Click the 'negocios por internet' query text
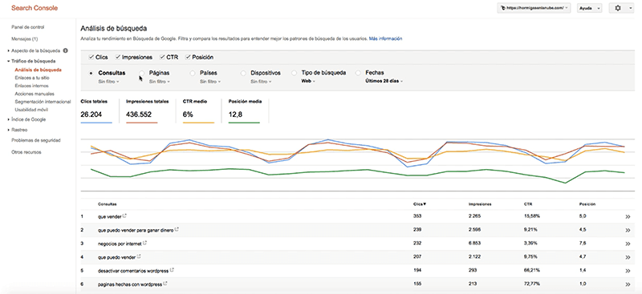Viewport: 642px width, 294px height. tap(120, 244)
